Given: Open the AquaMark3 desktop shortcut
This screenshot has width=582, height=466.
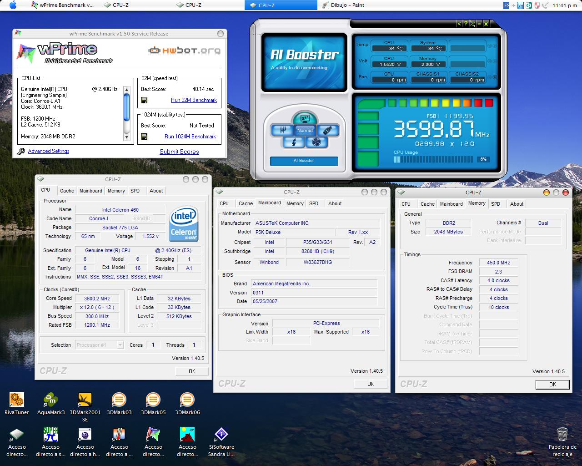Looking at the screenshot, I should 51,404.
